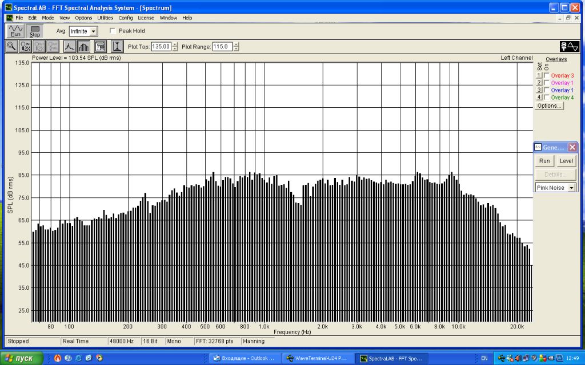The width and height of the screenshot is (585, 365).
Task: Enable the Peak Hold checkbox
Action: [113, 31]
